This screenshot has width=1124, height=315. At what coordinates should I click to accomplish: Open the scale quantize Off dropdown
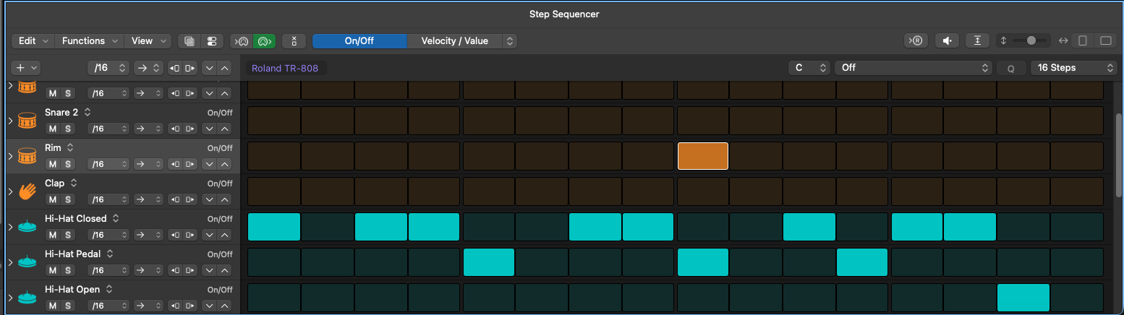point(913,68)
